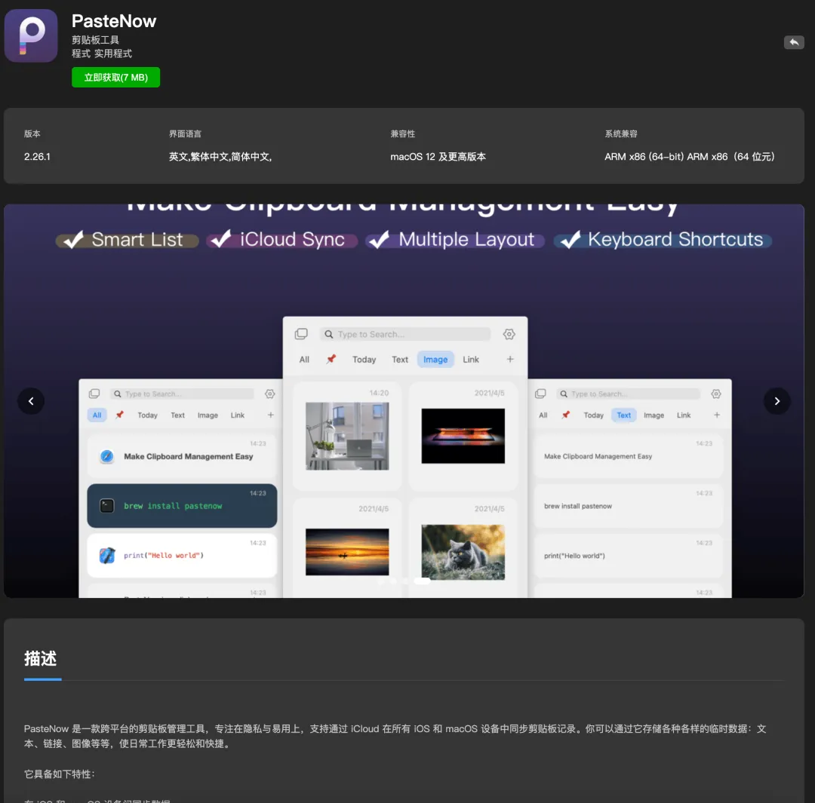Select the highlighted All tab in the left panel
Screen dimensions: 815x803
pos(97,415)
